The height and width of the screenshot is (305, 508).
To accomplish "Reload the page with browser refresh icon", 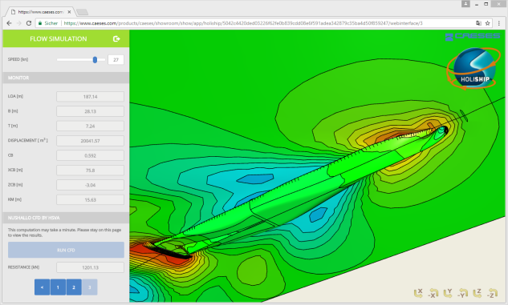I will (x=29, y=23).
